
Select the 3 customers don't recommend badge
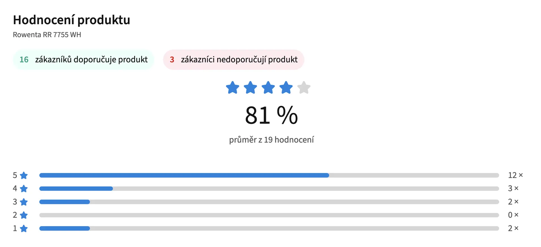234,60
